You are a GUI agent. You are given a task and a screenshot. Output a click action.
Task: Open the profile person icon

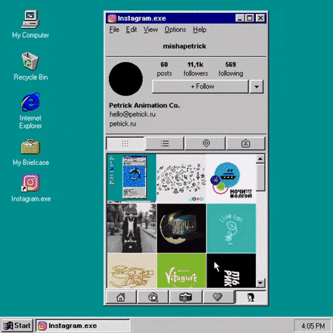tap(251, 297)
